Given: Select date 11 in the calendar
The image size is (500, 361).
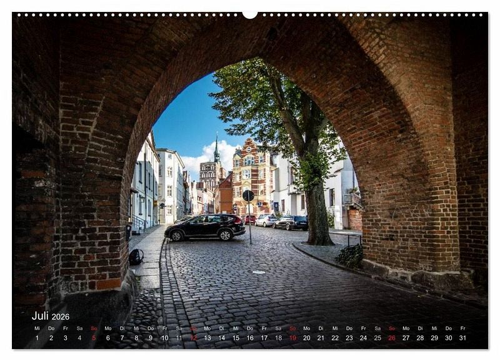Looking at the screenshot, I should click(x=179, y=338).
